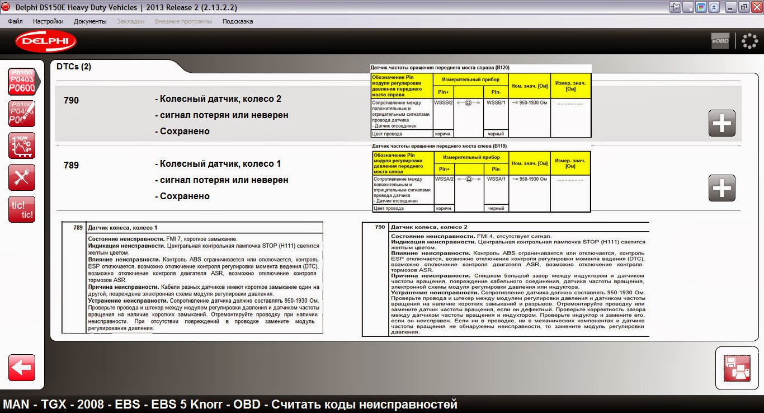Click the eOBD icon
The height and width of the screenshot is (413, 764).
point(720,41)
